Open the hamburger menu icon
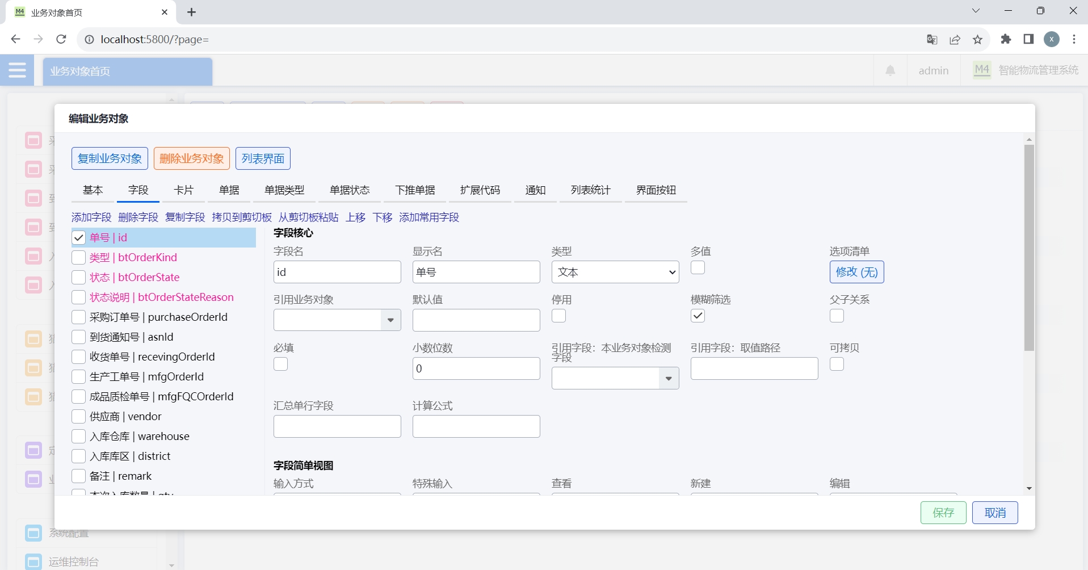 [17, 70]
